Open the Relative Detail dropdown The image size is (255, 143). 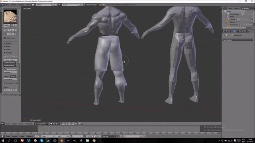10,65
